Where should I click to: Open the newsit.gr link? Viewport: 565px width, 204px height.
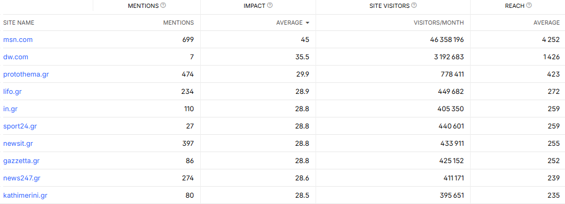18,144
